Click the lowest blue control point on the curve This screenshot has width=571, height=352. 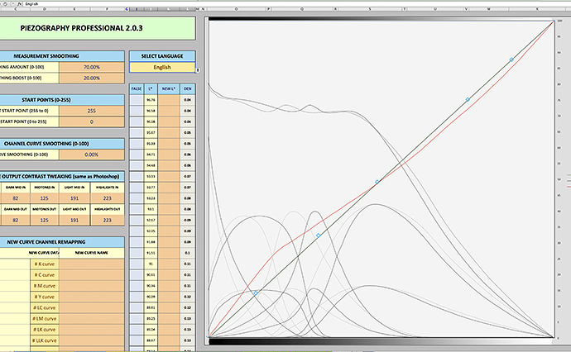256,293
